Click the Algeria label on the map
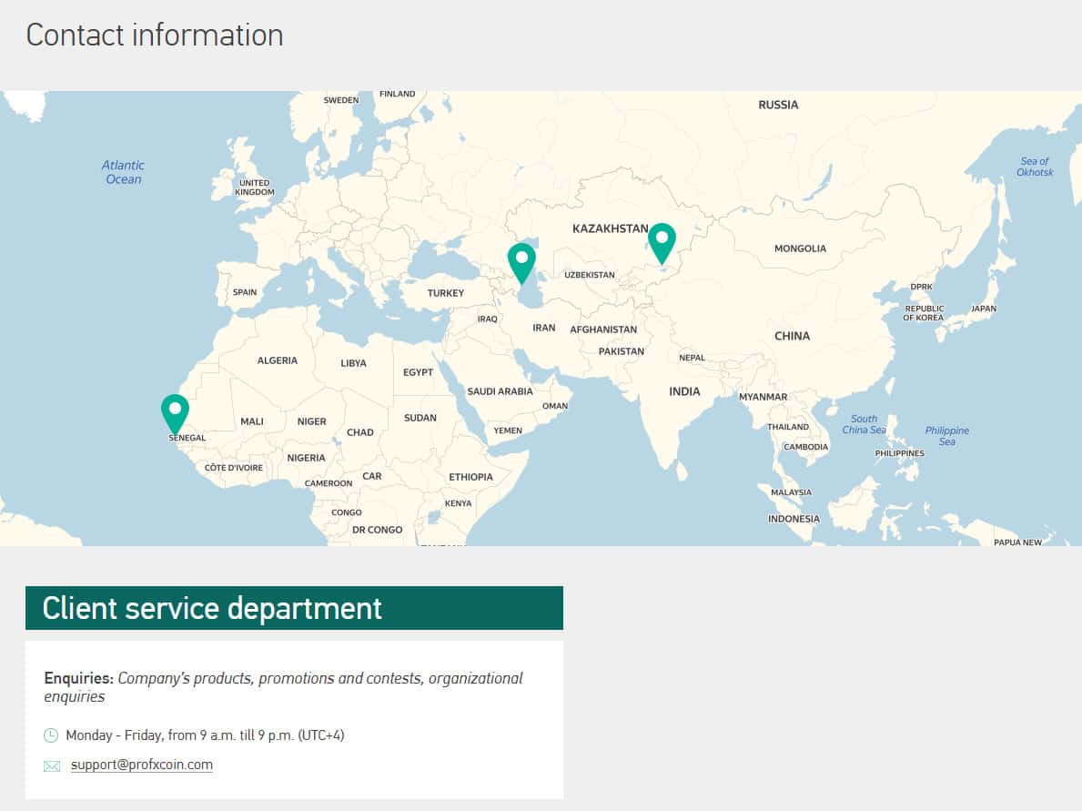The height and width of the screenshot is (811, 1082). click(277, 360)
